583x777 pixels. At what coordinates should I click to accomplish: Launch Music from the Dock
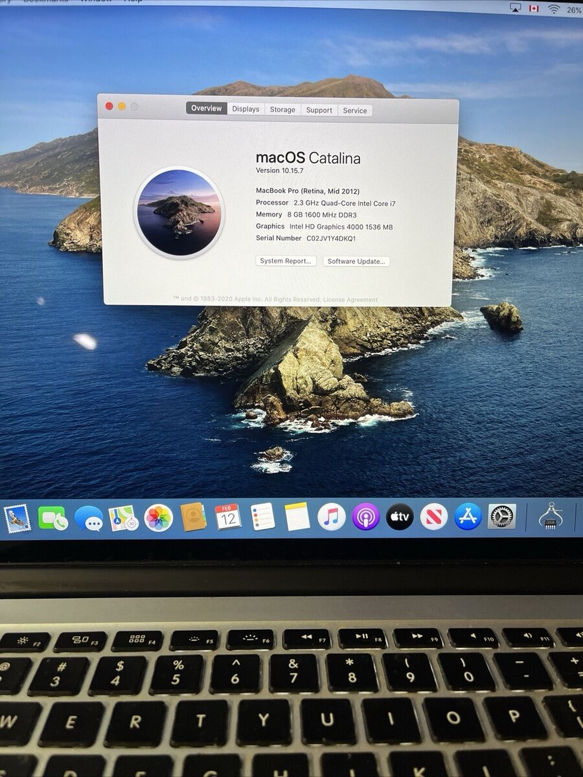click(x=332, y=517)
